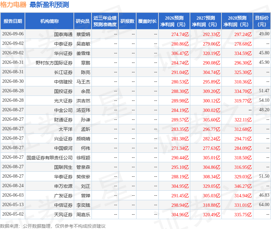Select target price 54.10 for 光大证券
The image size is (271, 229).
tap(264, 100)
